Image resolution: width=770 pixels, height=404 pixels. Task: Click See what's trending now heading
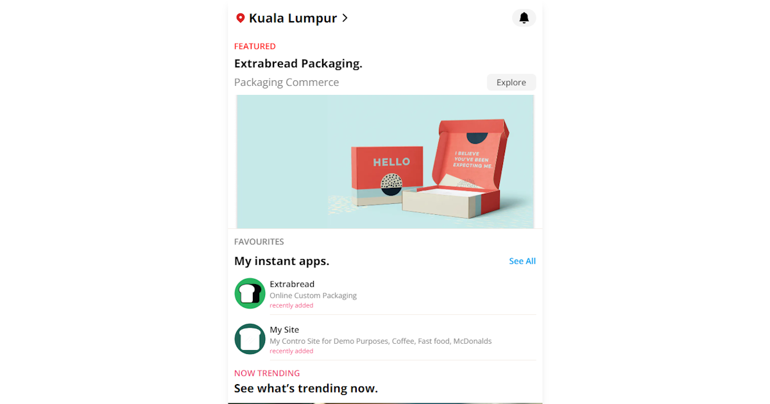[306, 388]
